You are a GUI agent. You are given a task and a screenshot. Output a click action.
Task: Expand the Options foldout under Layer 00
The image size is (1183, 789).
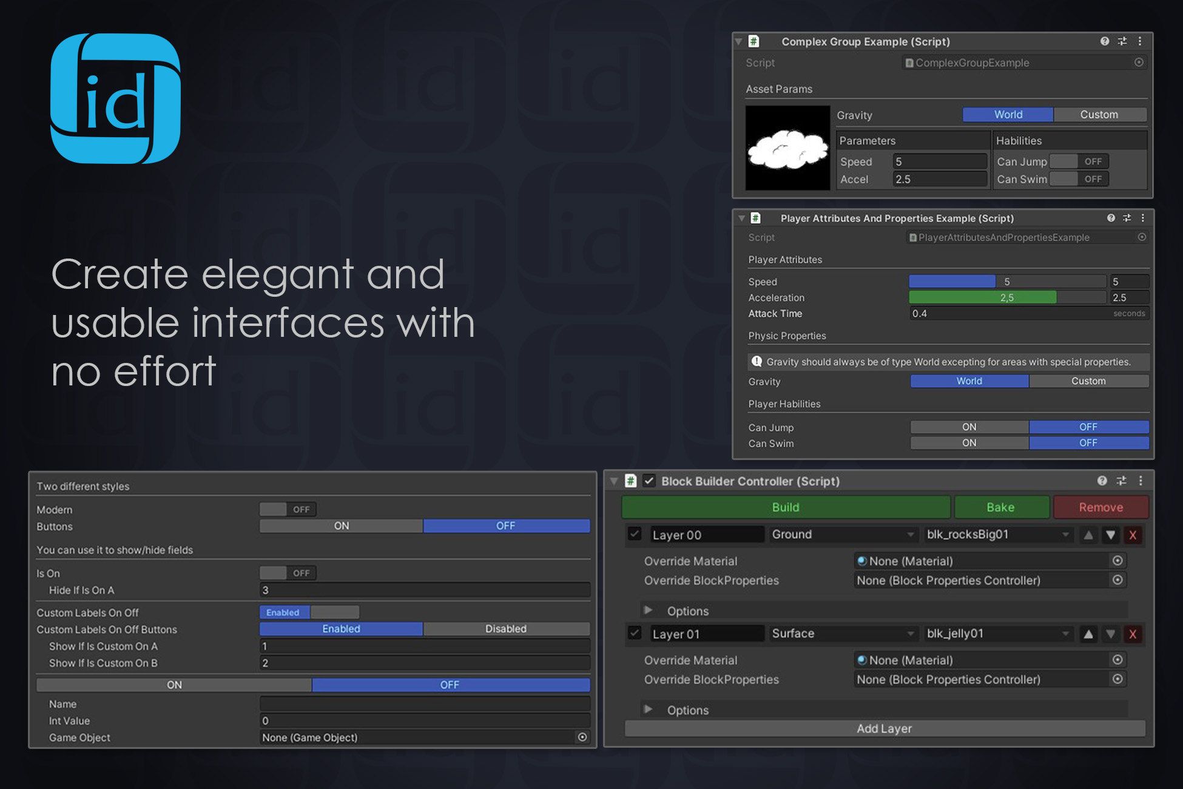click(x=649, y=611)
